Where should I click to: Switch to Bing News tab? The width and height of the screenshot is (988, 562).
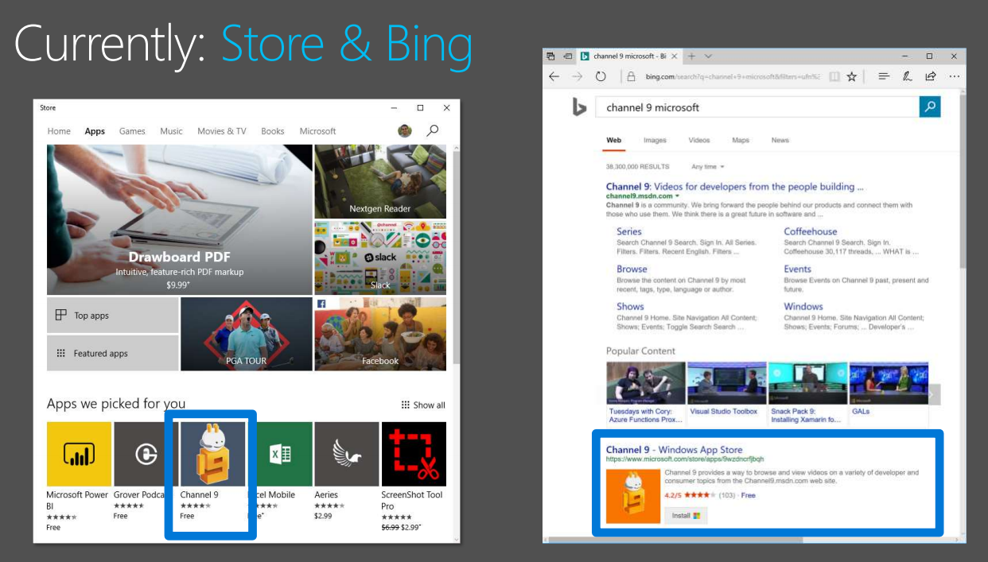(780, 140)
